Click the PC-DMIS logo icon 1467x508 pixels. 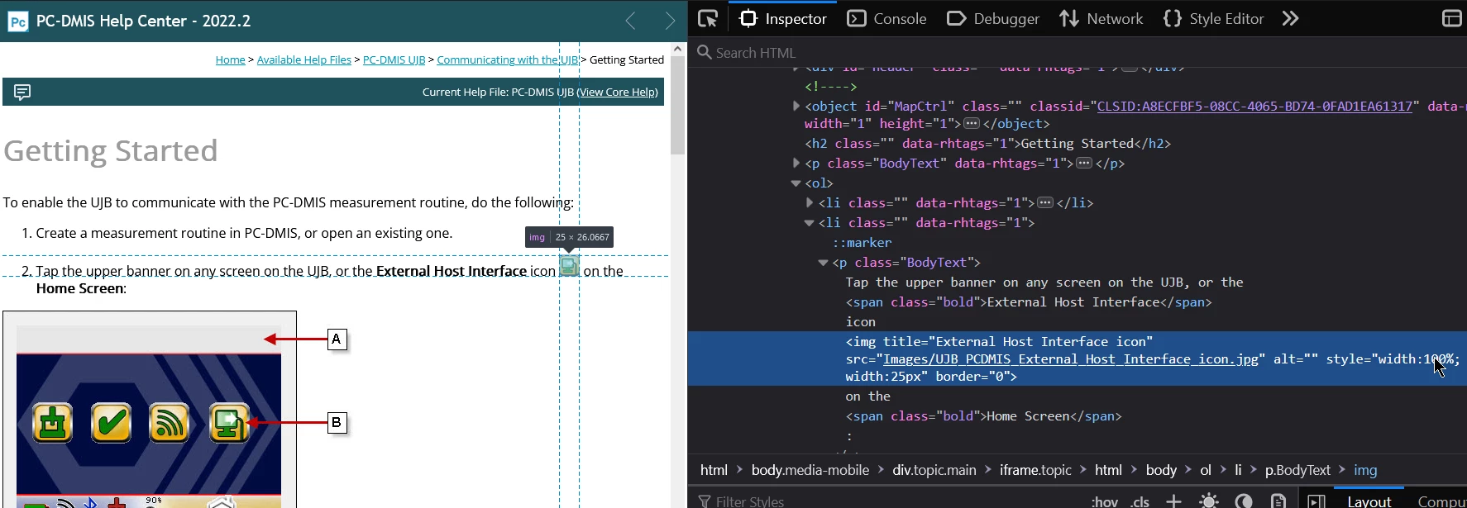point(17,21)
